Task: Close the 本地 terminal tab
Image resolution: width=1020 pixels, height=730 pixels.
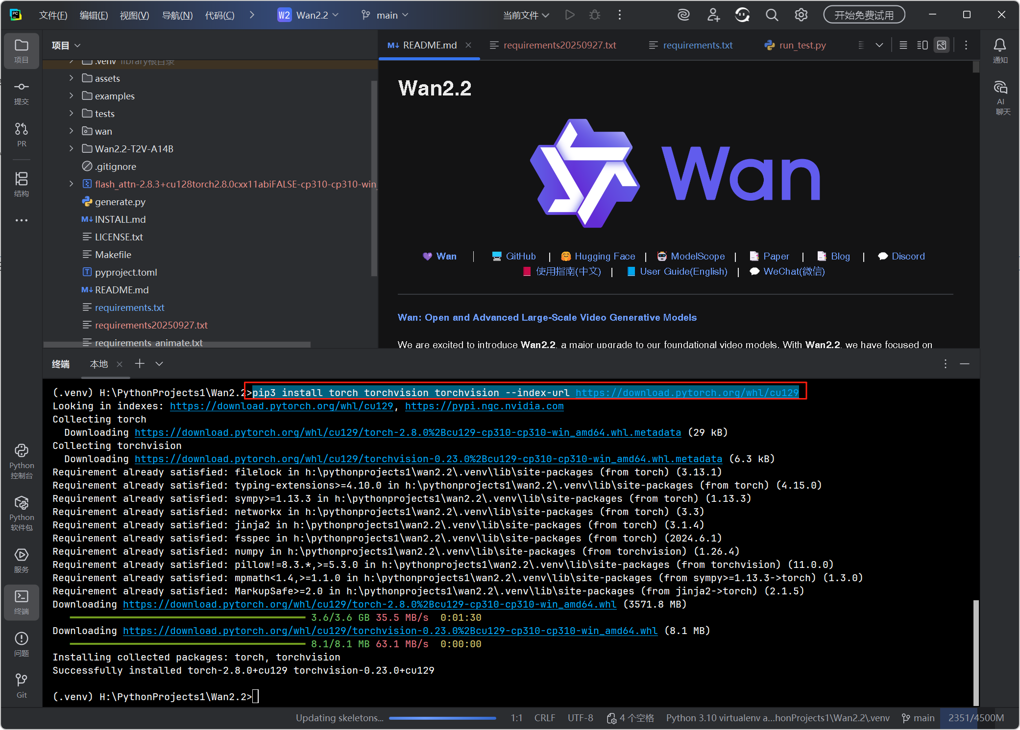Action: (120, 364)
